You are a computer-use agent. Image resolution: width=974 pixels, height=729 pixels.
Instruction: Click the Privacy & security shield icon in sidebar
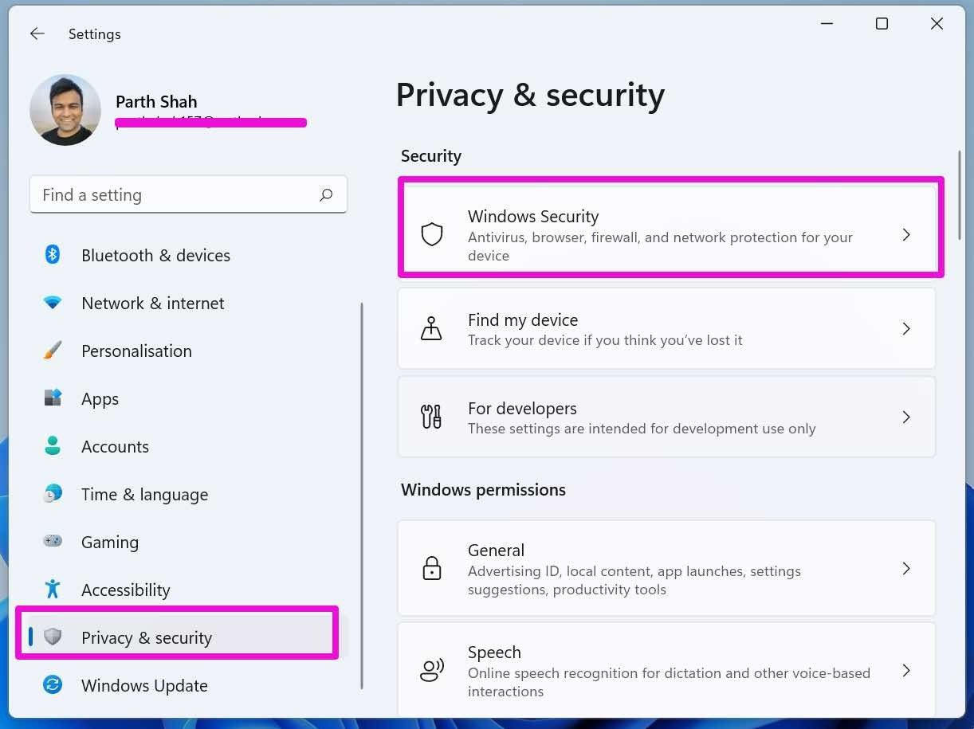pyautogui.click(x=53, y=637)
